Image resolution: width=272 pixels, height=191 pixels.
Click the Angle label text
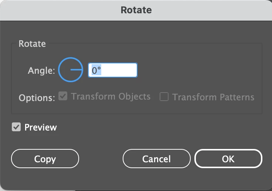tap(41, 70)
